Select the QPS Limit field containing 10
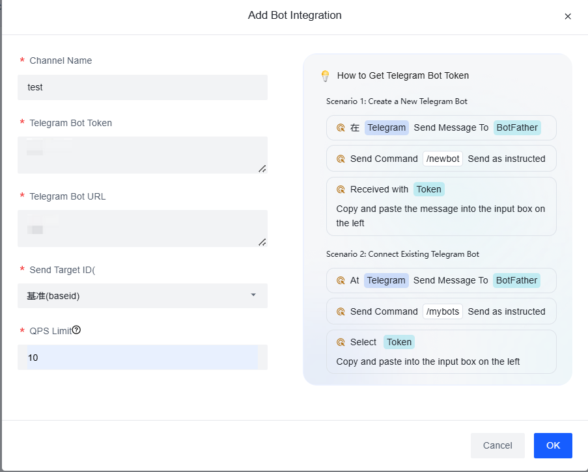The width and height of the screenshot is (588, 472). click(x=142, y=358)
